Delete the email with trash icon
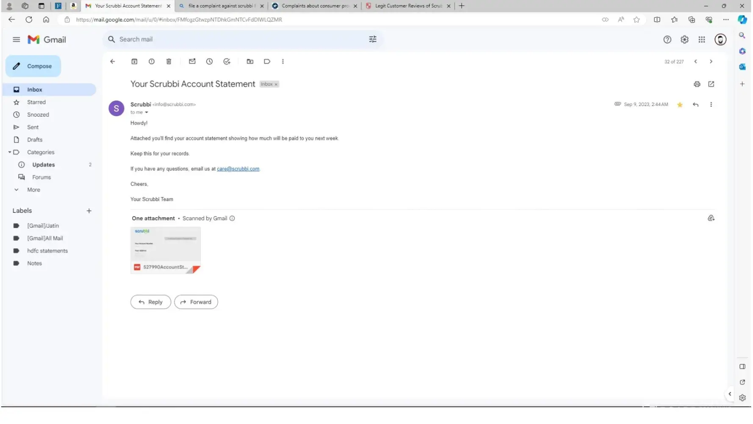Screen dimensions: 753x424 (x=169, y=61)
